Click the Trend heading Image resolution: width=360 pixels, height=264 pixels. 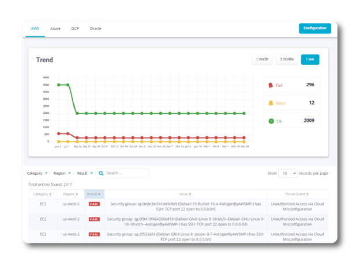click(44, 60)
